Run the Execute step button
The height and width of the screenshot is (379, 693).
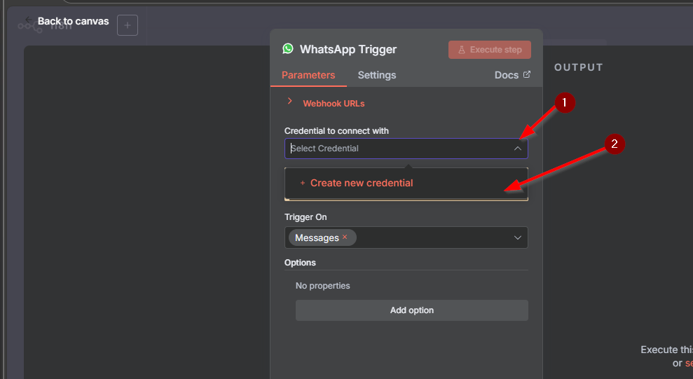click(x=490, y=50)
